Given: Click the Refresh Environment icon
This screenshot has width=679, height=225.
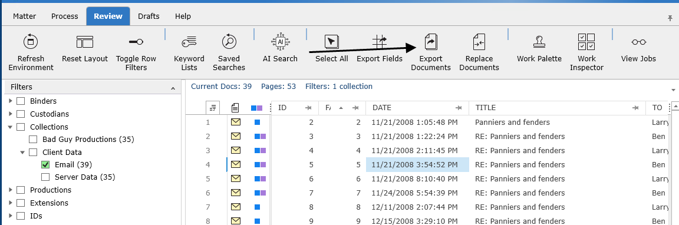Looking at the screenshot, I should (30, 42).
